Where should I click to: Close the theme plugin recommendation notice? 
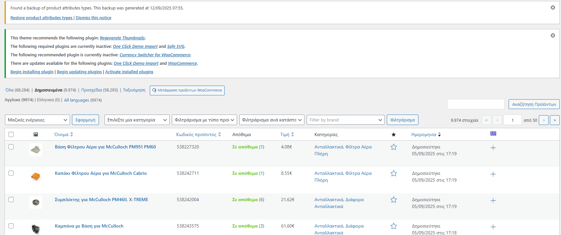click(x=553, y=35)
